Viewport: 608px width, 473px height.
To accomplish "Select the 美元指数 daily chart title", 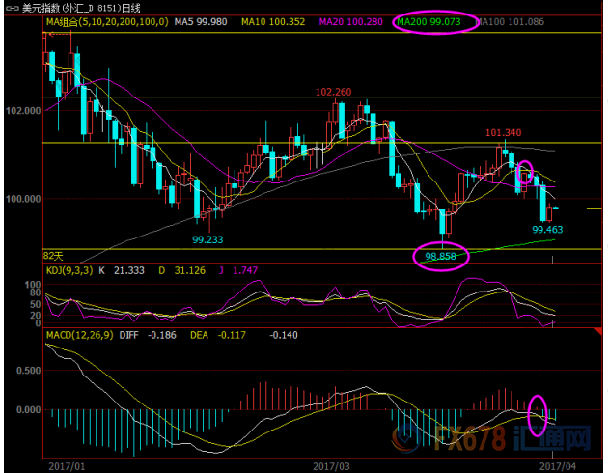I will pos(81,8).
